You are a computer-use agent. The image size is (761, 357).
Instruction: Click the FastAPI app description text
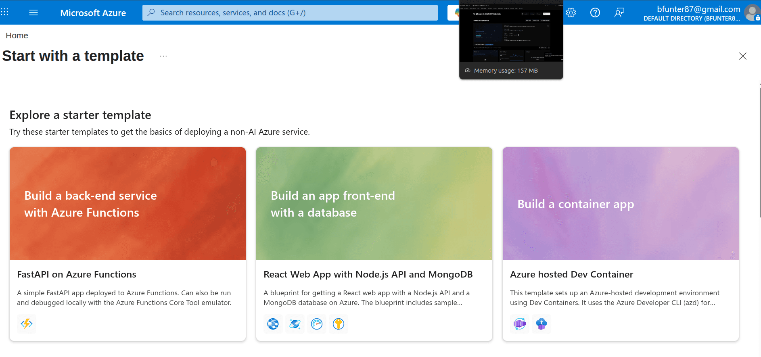[124, 298]
